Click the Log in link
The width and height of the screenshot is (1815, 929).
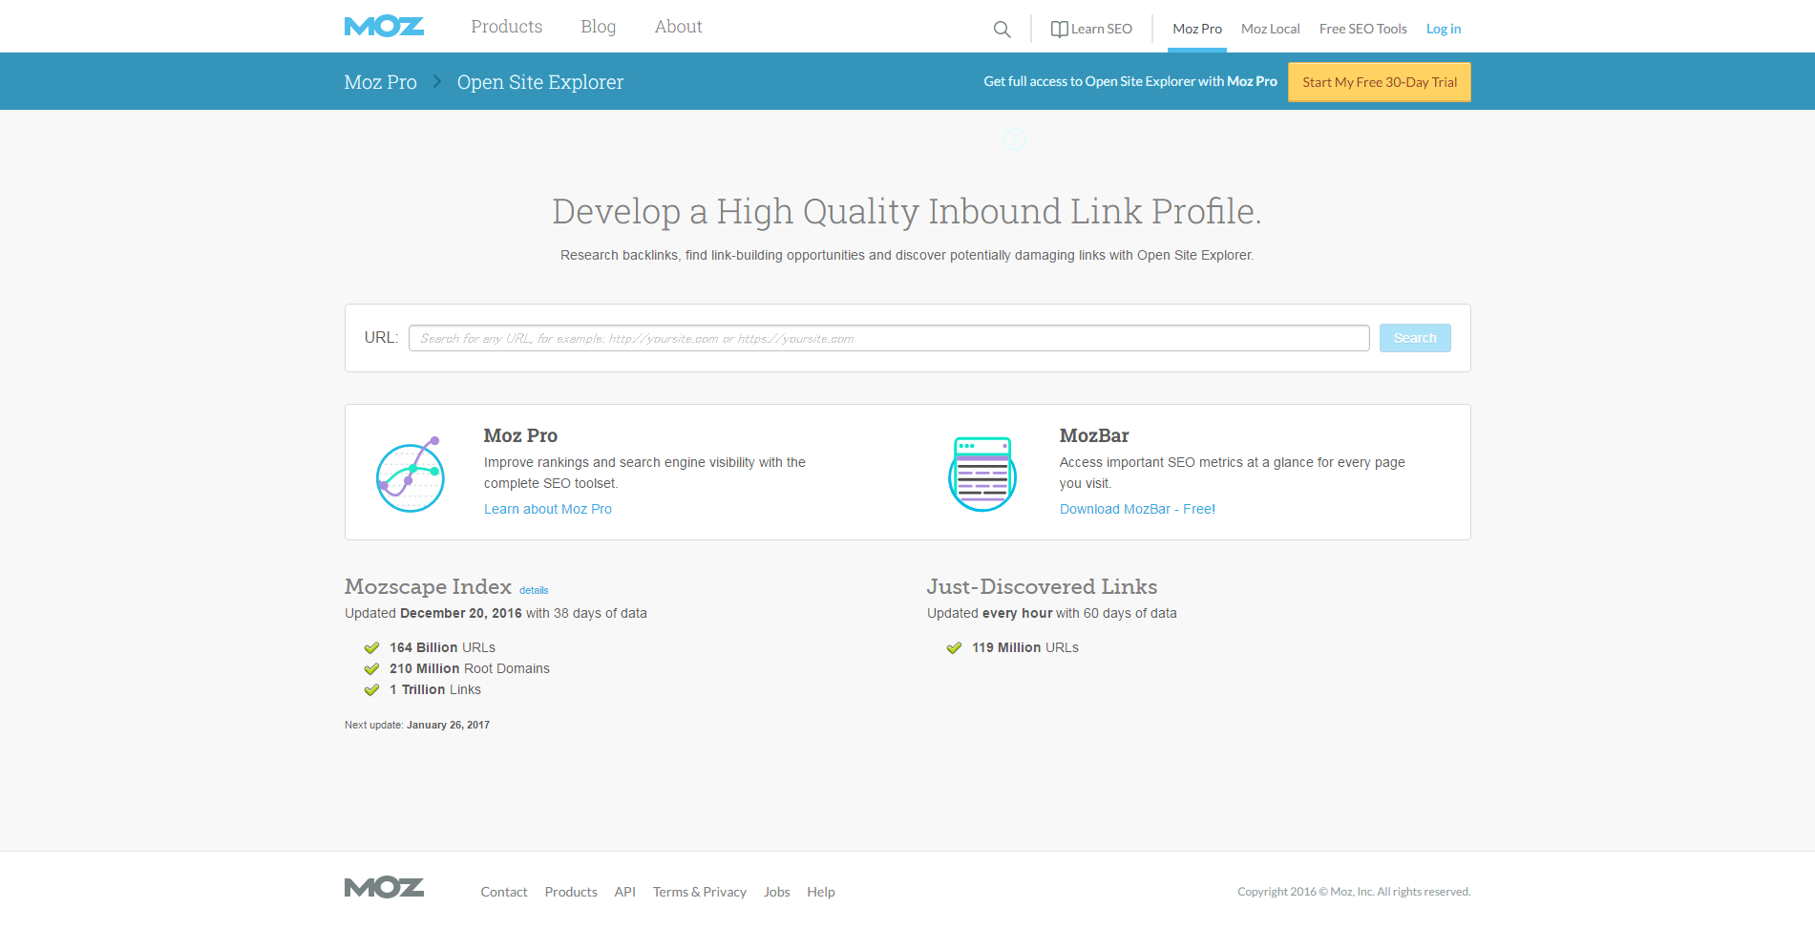coord(1444,30)
